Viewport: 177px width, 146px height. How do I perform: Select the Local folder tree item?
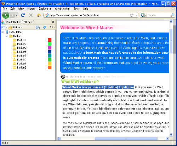point(16,32)
